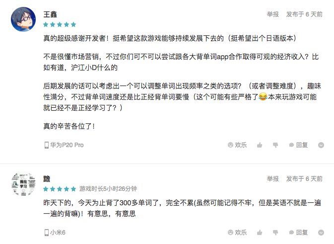
Task: Click 黯's five-star rating
Action: [60, 189]
